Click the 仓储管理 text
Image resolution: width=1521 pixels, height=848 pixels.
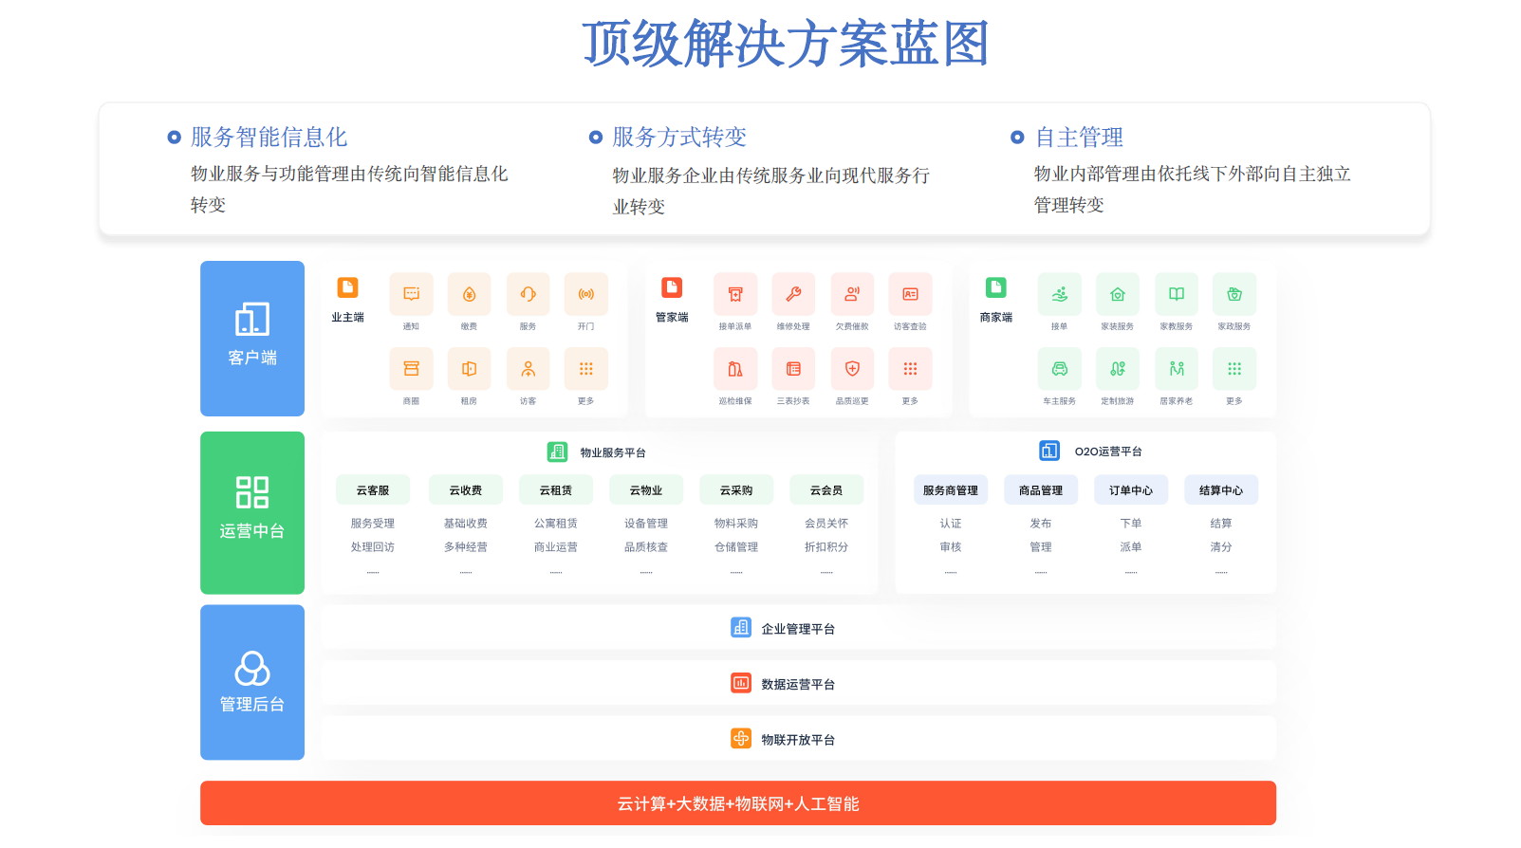(x=736, y=547)
